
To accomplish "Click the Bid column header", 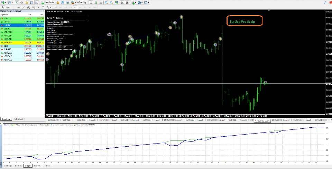I will [25, 14].
